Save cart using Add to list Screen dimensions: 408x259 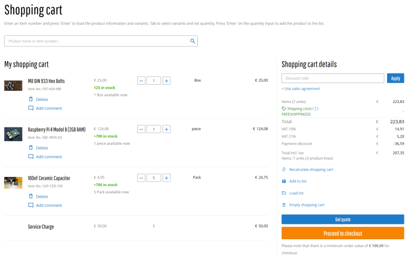pyautogui.click(x=284, y=181)
